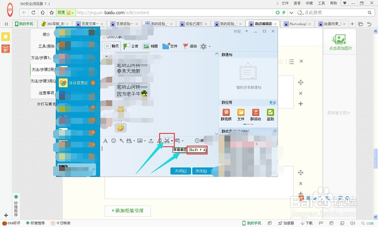Click the yellow 文件 files icon

[241, 113]
